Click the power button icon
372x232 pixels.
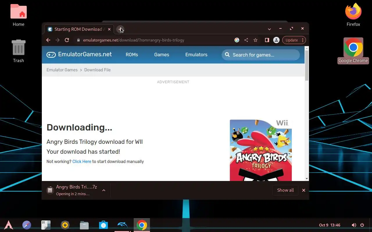pos(362,225)
